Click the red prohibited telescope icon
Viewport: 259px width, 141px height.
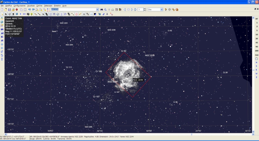click(177, 10)
